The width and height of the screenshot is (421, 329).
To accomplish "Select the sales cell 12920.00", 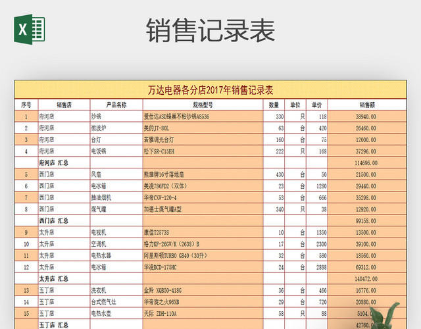I will 367,209.
